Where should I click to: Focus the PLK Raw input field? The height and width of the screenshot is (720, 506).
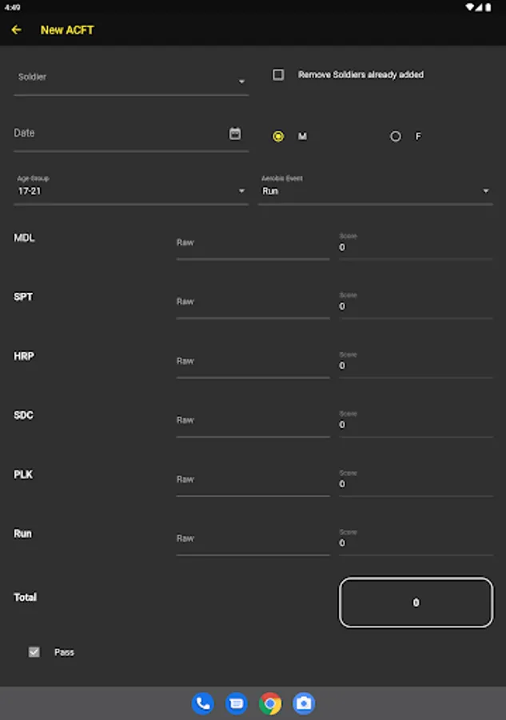click(x=253, y=480)
